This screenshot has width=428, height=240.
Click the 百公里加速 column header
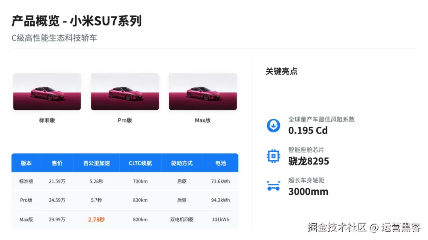[96, 163]
